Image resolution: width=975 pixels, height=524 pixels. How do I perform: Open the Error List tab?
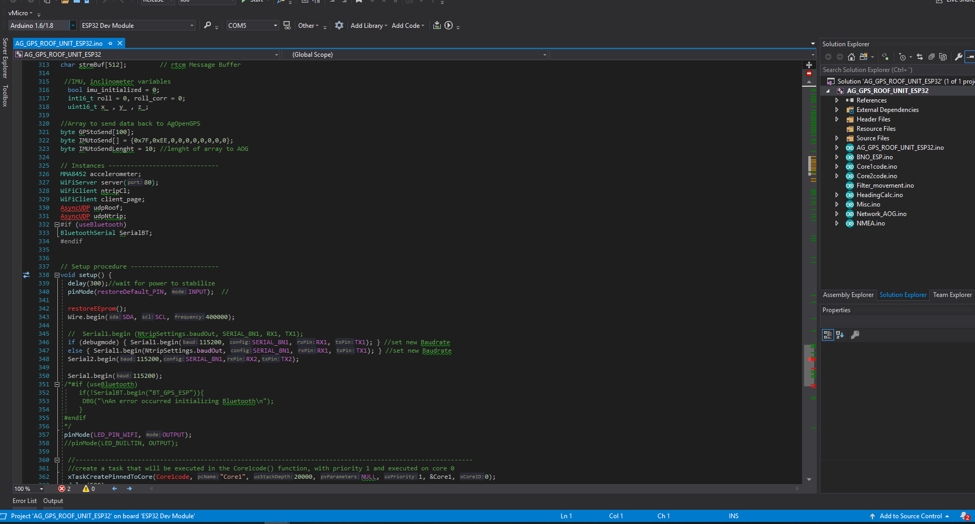point(25,501)
